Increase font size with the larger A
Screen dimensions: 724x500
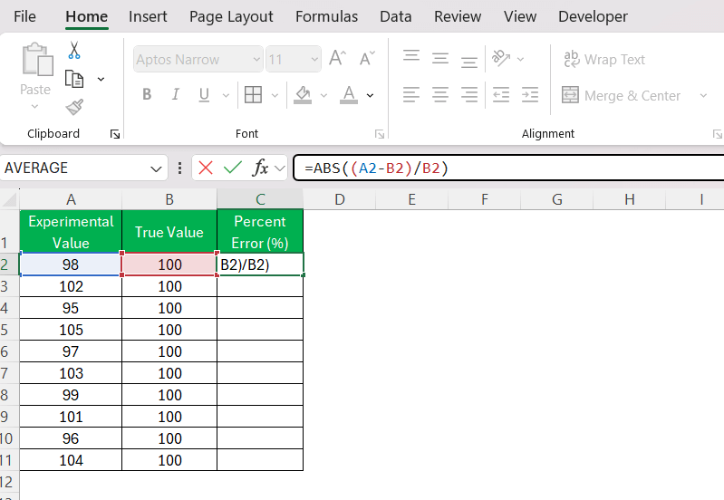click(x=337, y=59)
